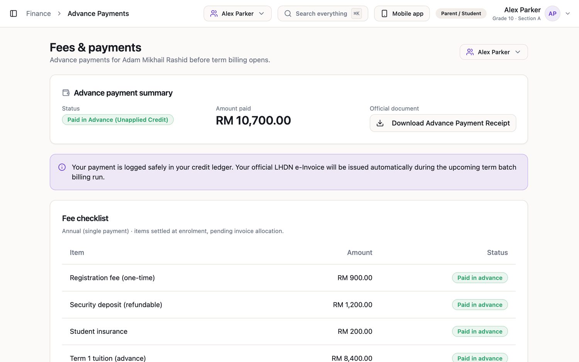The height and width of the screenshot is (362, 579).
Task: Click Paid in advance badge for Security deposit
Action: click(x=480, y=305)
